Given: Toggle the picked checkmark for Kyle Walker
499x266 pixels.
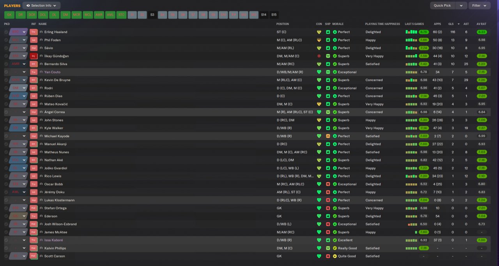Looking at the screenshot, I should coord(6,128).
